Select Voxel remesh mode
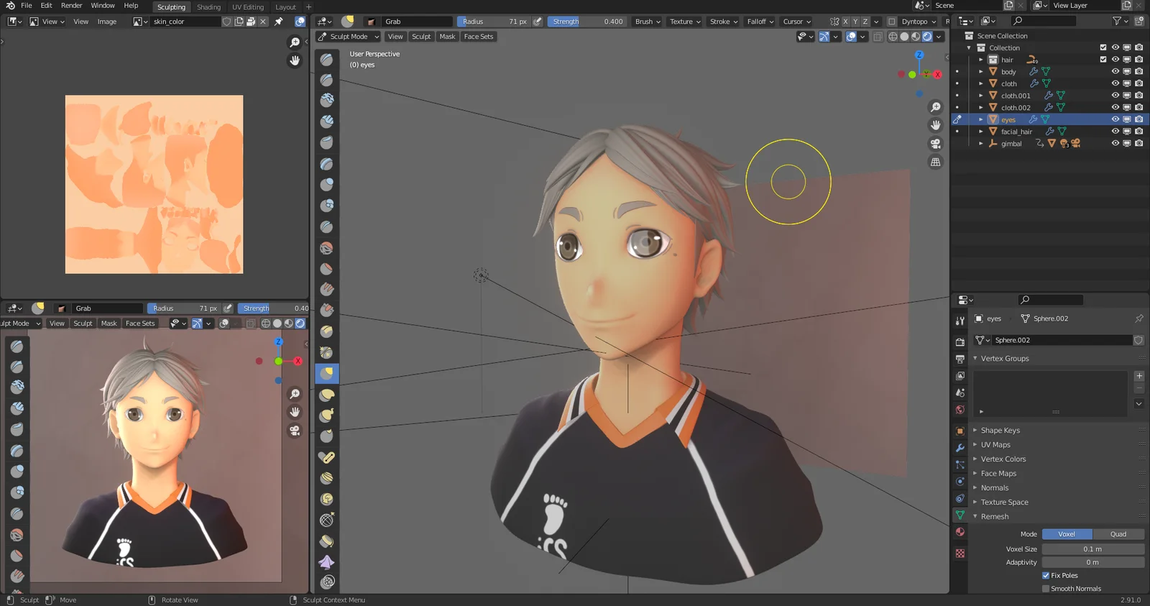 [x=1067, y=534]
